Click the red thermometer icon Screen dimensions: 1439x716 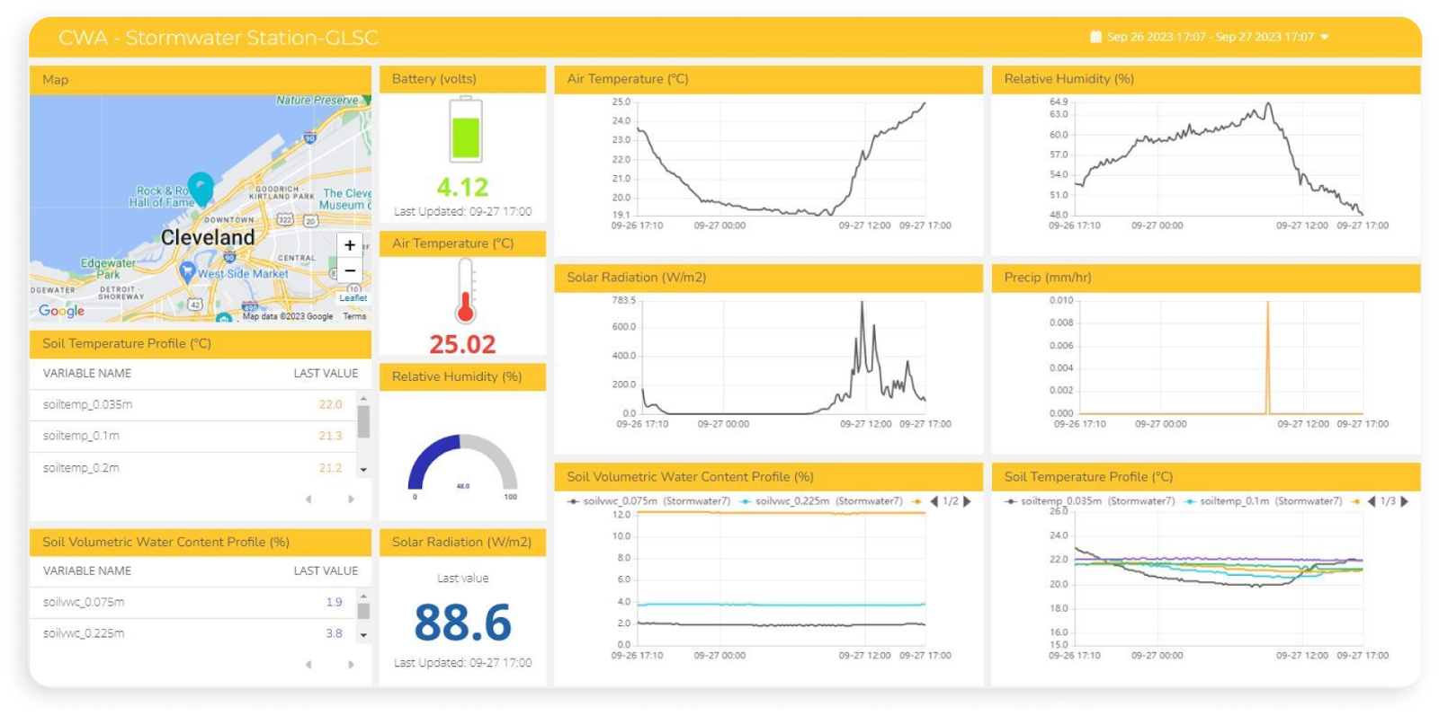click(x=465, y=291)
